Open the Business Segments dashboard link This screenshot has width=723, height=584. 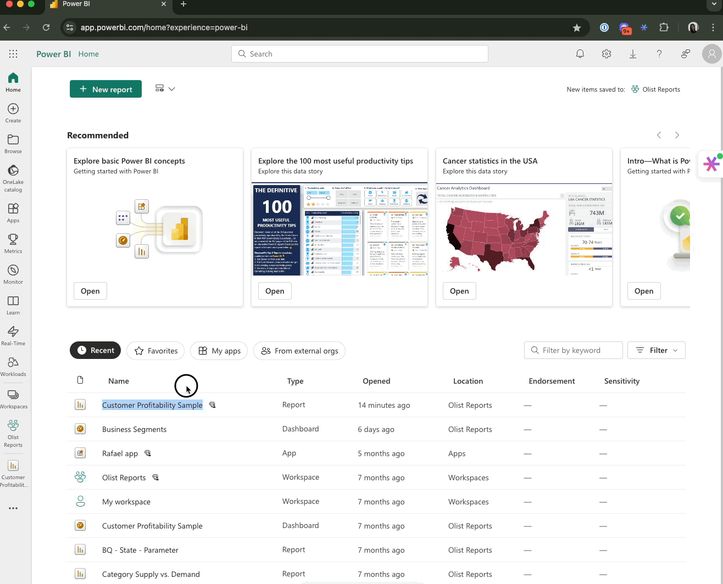(134, 429)
